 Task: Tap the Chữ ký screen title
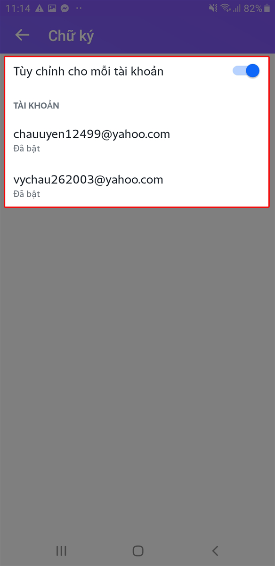pos(71,36)
